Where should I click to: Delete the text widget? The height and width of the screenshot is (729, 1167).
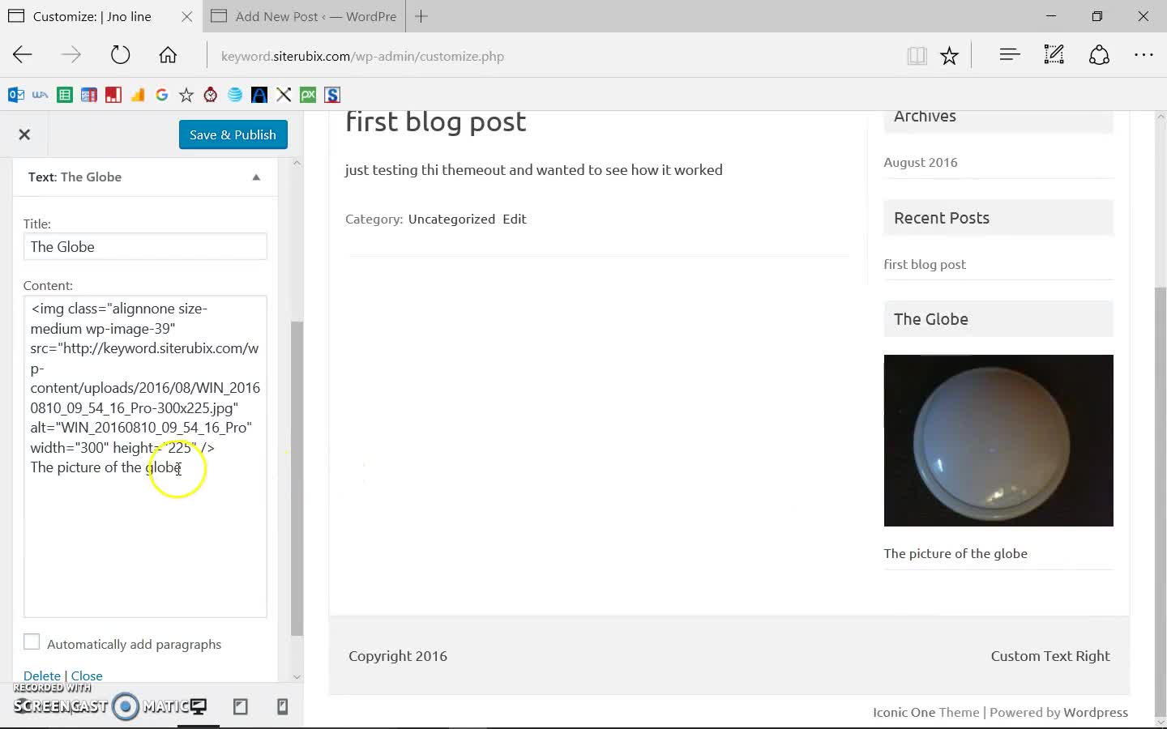coord(42,676)
